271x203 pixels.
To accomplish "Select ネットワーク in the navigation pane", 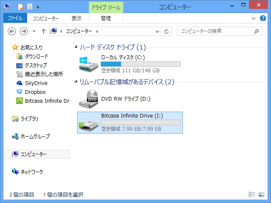I will click(32, 172).
